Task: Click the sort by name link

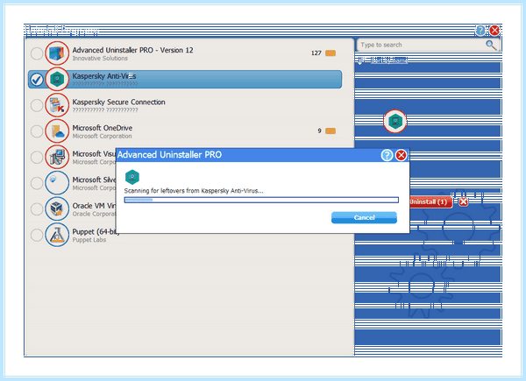Action: 389,60
